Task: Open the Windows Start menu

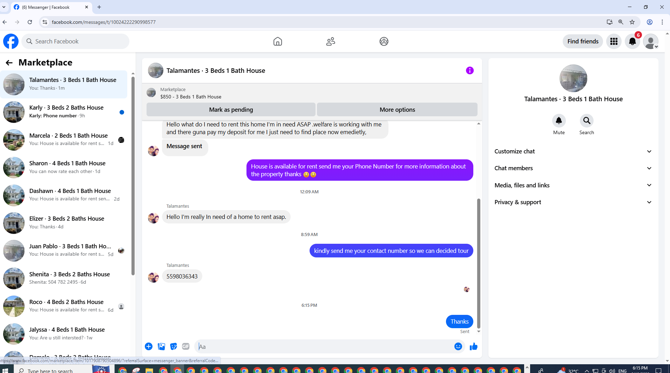Action: click(5, 370)
